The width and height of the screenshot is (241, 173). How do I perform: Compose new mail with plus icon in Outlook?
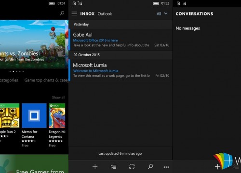point(95,167)
